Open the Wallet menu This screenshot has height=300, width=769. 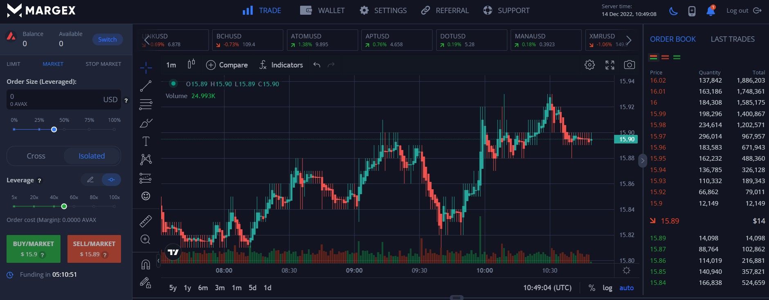[x=322, y=11]
